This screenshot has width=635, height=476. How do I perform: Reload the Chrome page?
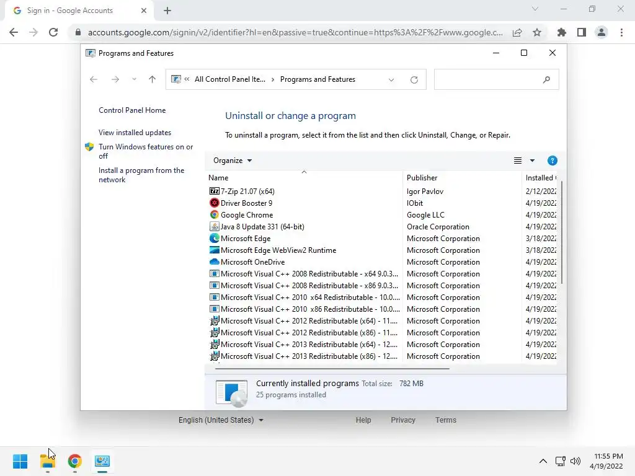tap(53, 32)
